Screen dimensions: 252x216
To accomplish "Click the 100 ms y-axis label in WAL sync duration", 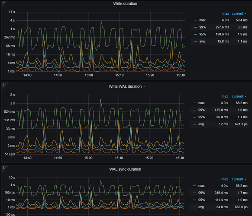I will 10,192.
